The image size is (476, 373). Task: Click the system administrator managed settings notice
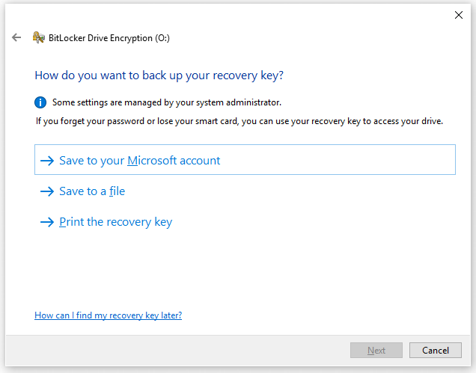pyautogui.click(x=167, y=102)
